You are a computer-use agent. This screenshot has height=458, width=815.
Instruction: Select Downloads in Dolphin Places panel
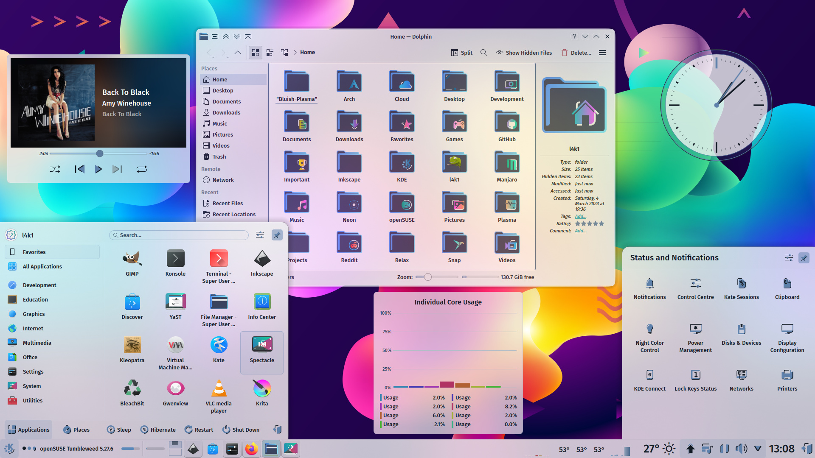point(233,112)
